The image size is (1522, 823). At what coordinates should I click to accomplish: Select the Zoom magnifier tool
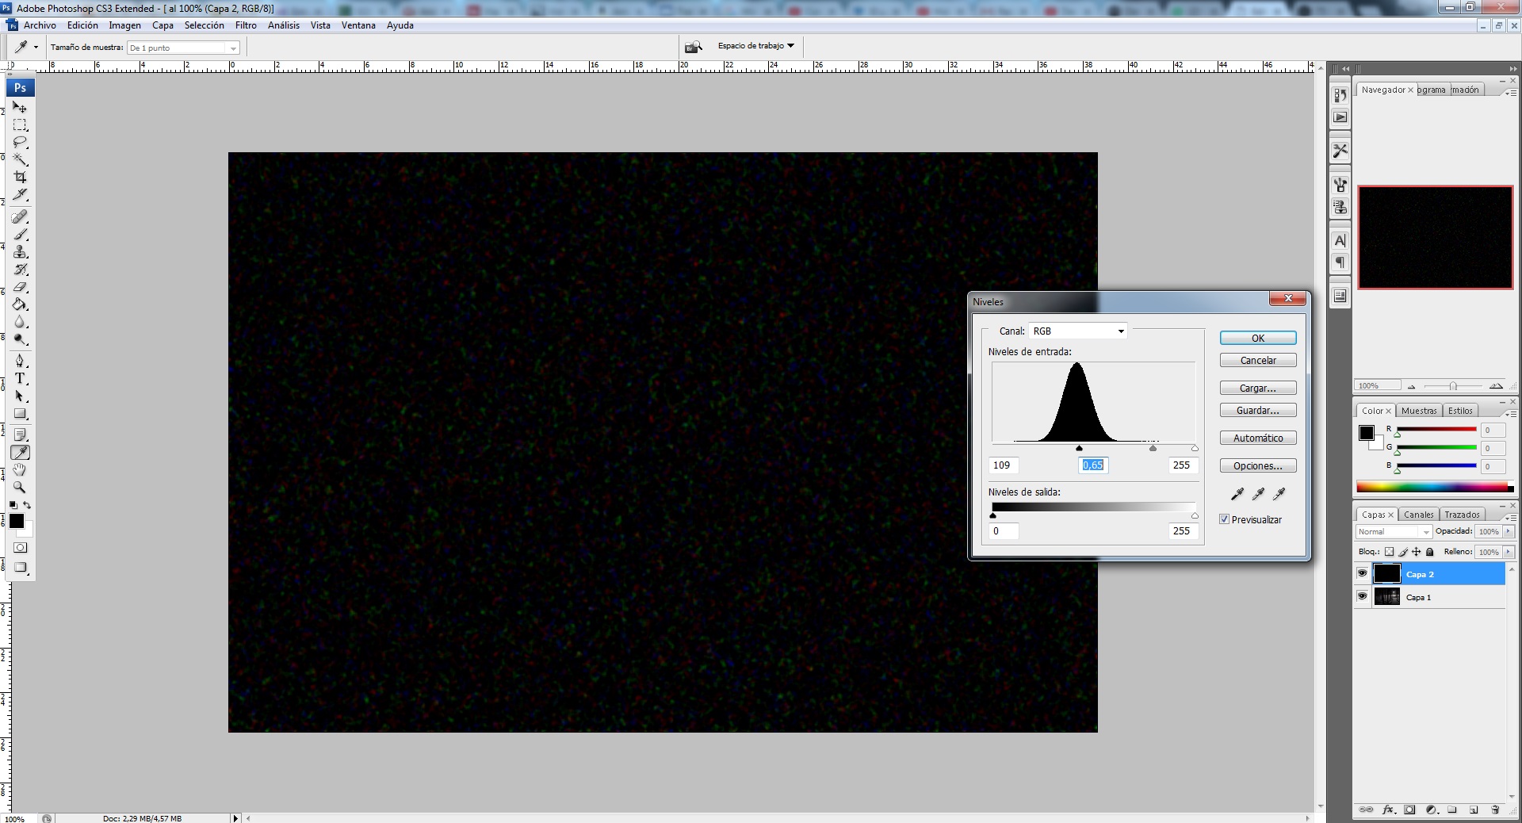[x=21, y=488]
